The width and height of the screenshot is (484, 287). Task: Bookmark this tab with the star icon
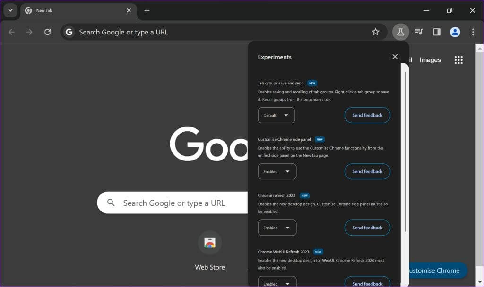pyautogui.click(x=375, y=32)
